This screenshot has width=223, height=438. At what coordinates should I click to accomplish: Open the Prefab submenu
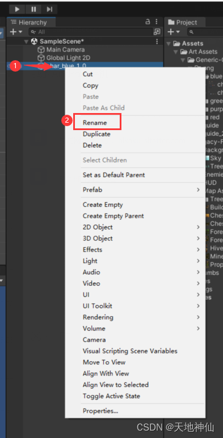[135, 190]
